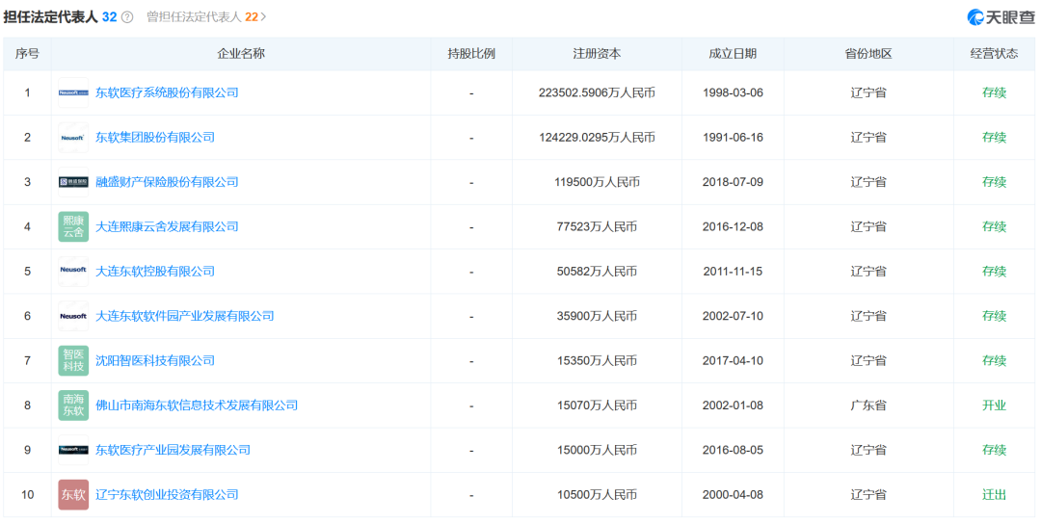Click the green 熙康云舍 logo
Viewport: 1041px width, 523px height.
point(73,226)
